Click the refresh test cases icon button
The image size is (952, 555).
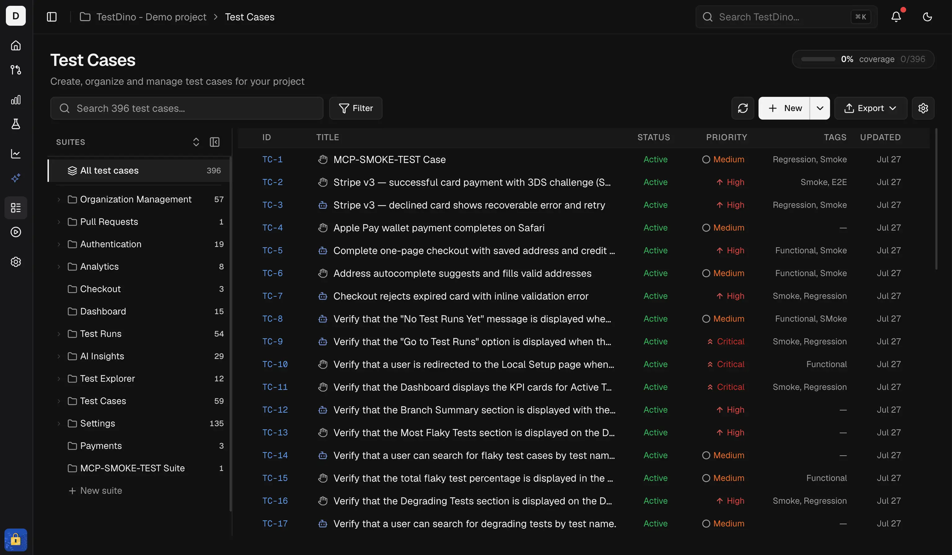[x=743, y=108]
